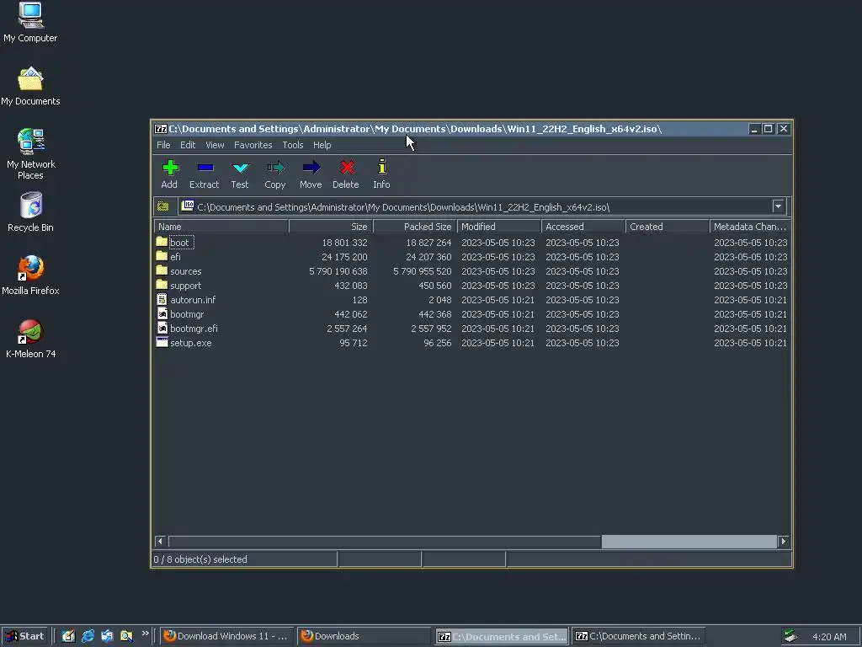
Task: Select the support folder icon
Action: pyautogui.click(x=162, y=285)
